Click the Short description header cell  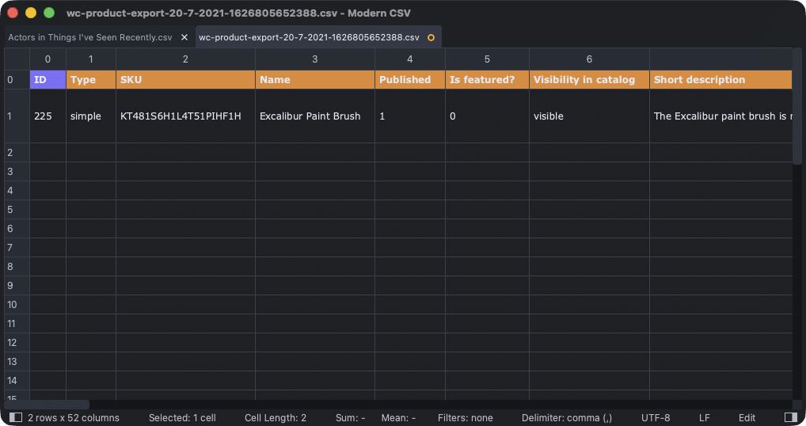720,80
